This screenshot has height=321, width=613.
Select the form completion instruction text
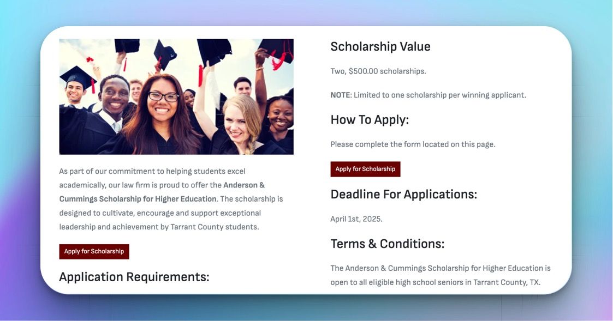pos(413,144)
